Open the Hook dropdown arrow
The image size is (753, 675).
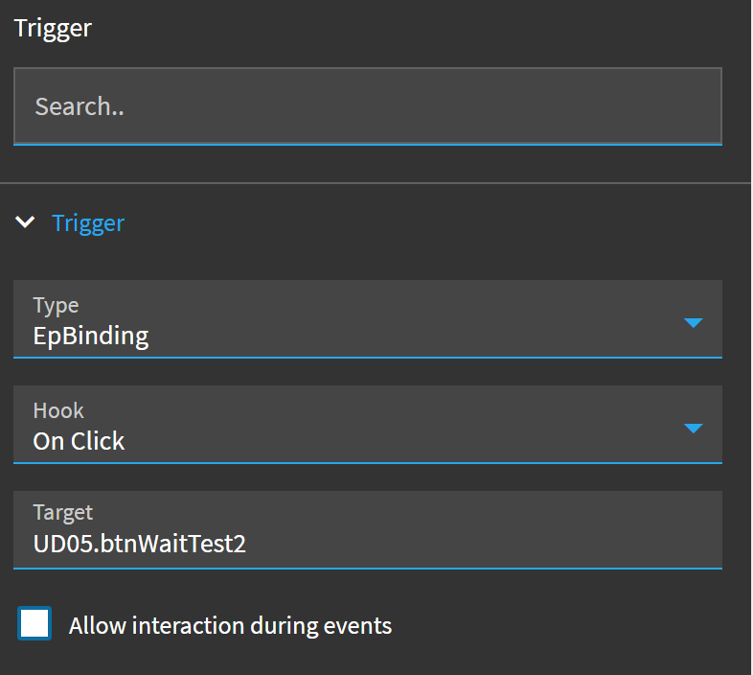[x=693, y=428]
